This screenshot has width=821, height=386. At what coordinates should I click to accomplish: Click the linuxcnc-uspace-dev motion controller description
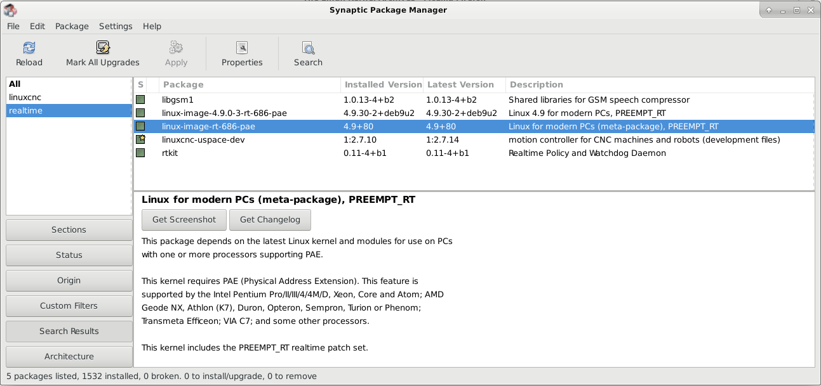[644, 139]
